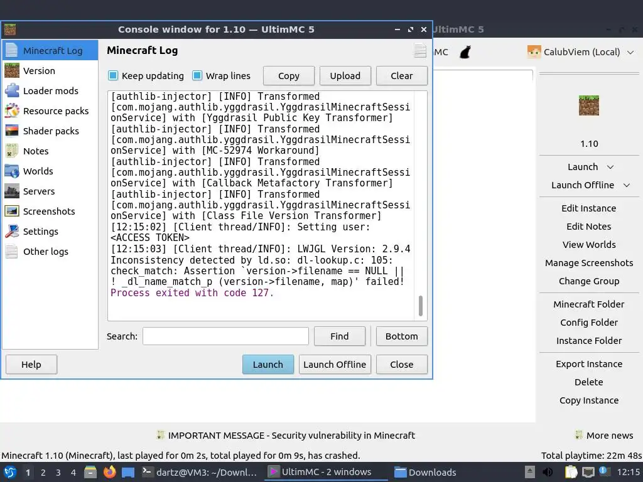Switch to the Servers page
This screenshot has width=643, height=482.
(x=50, y=191)
